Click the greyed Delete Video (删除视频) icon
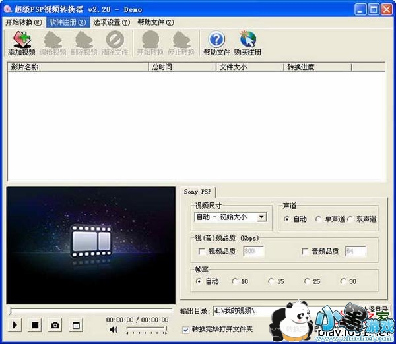This screenshot has width=396, height=344. tap(84, 43)
